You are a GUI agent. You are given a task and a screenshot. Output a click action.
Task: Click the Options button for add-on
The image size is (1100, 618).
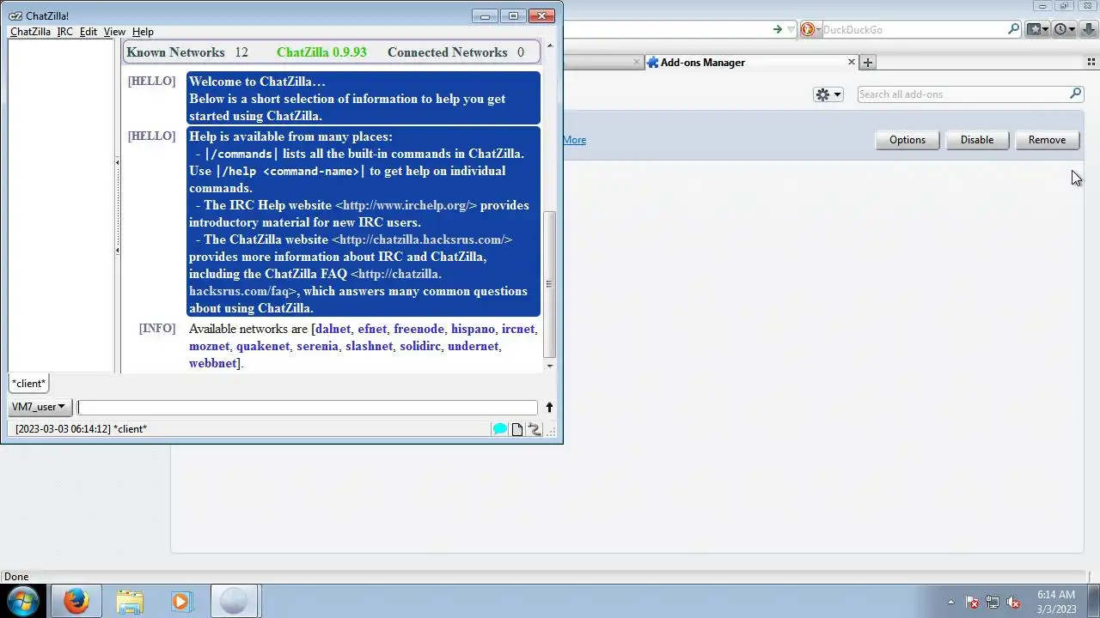[907, 140]
